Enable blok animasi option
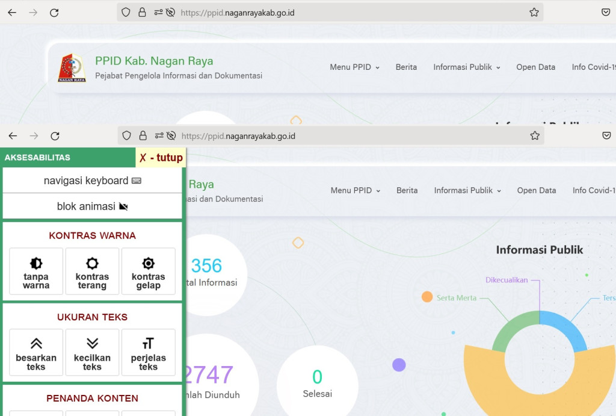This screenshot has height=416, width=616. tap(92, 206)
